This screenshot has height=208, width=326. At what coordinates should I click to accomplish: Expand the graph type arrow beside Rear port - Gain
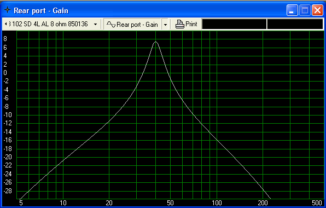[x=165, y=25]
